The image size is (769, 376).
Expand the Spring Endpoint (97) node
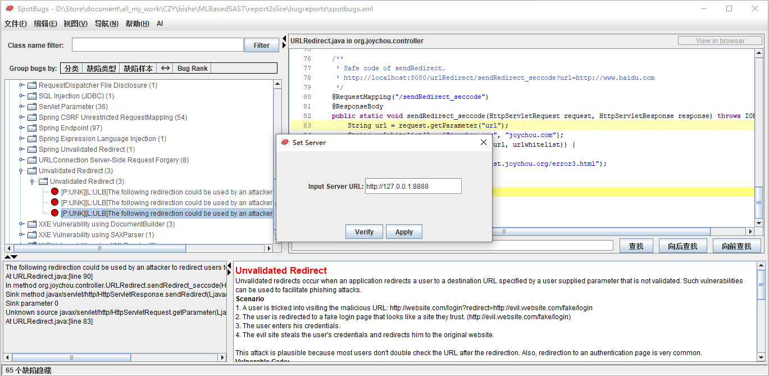pos(22,128)
